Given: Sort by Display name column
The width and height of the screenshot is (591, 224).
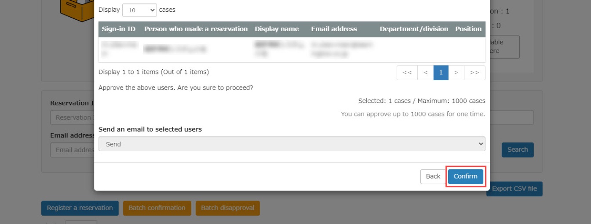Looking at the screenshot, I should click(x=277, y=29).
